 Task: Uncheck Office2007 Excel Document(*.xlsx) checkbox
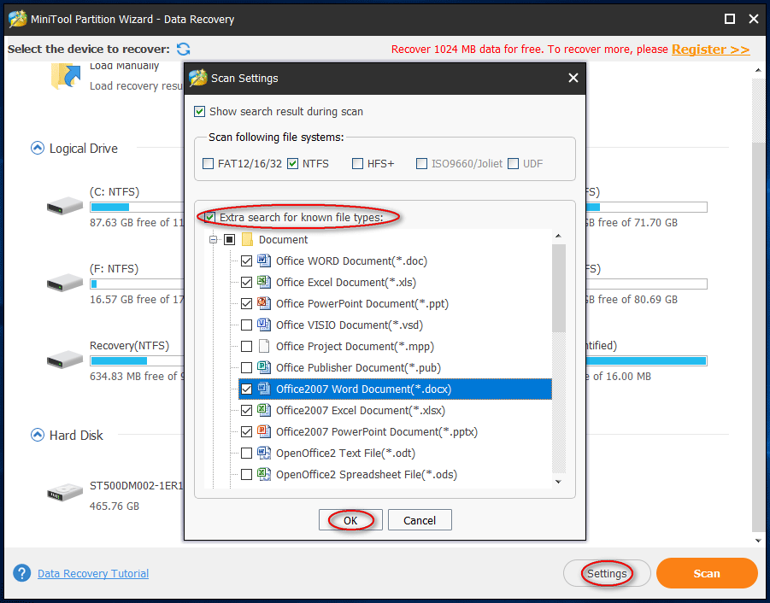pyautogui.click(x=246, y=410)
